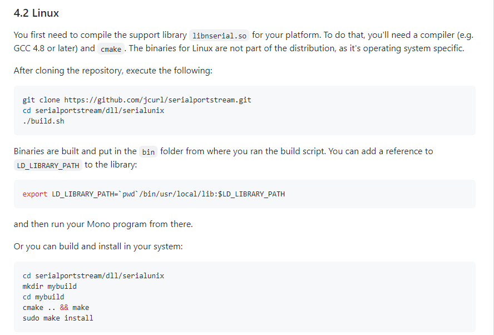Click the cd serialunix line in the last code block
The image size is (494, 335).
(x=93, y=276)
